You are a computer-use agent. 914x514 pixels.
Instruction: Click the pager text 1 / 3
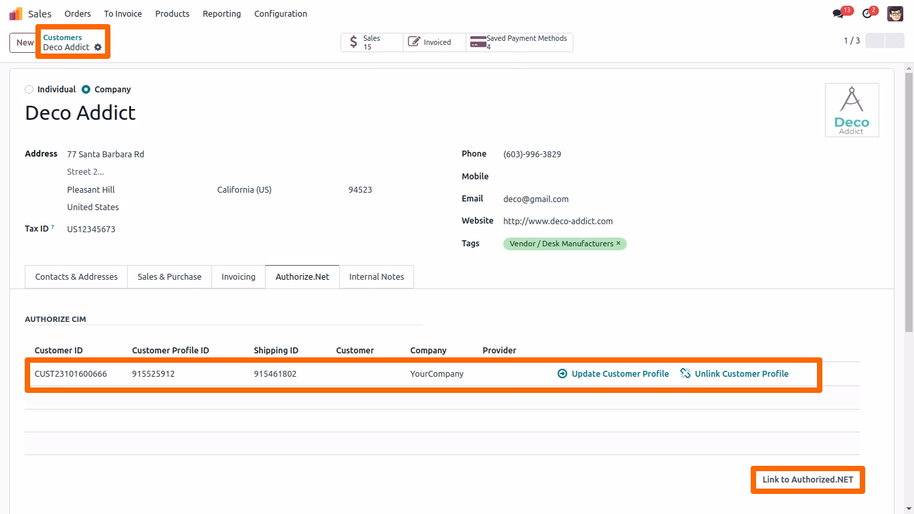(x=852, y=41)
